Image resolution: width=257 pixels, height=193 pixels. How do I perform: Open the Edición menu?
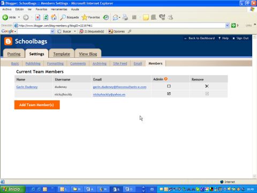pos(19,9)
